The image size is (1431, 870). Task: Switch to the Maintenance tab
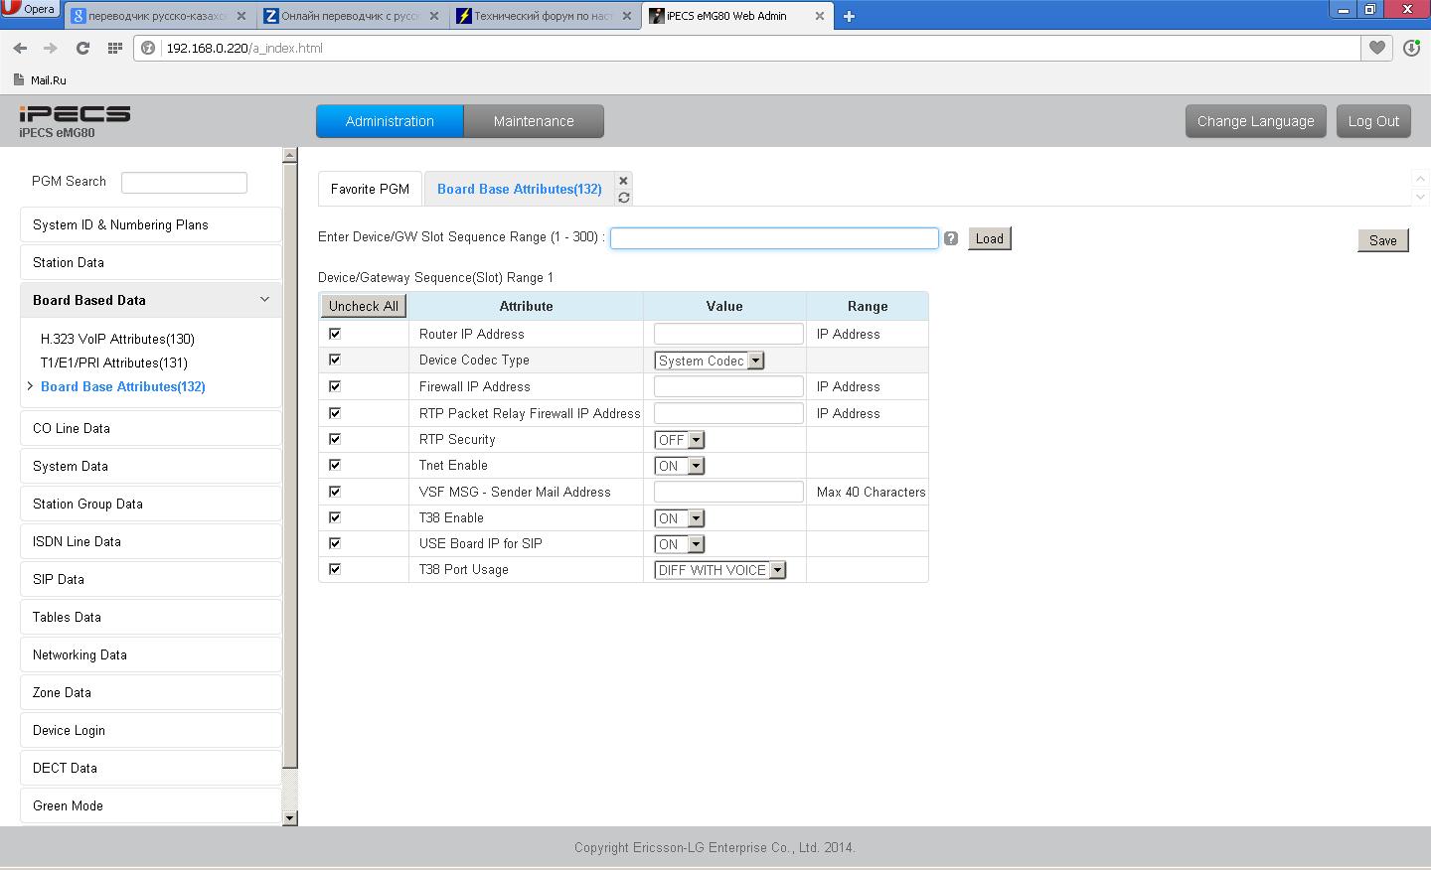pyautogui.click(x=534, y=121)
